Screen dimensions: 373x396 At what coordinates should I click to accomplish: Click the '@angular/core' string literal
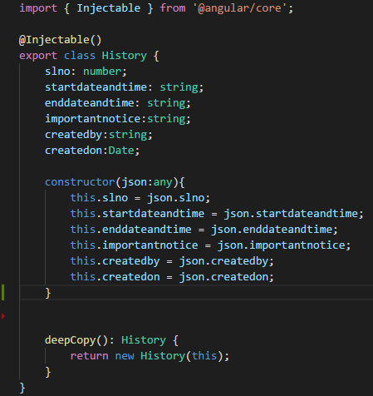tap(240, 8)
